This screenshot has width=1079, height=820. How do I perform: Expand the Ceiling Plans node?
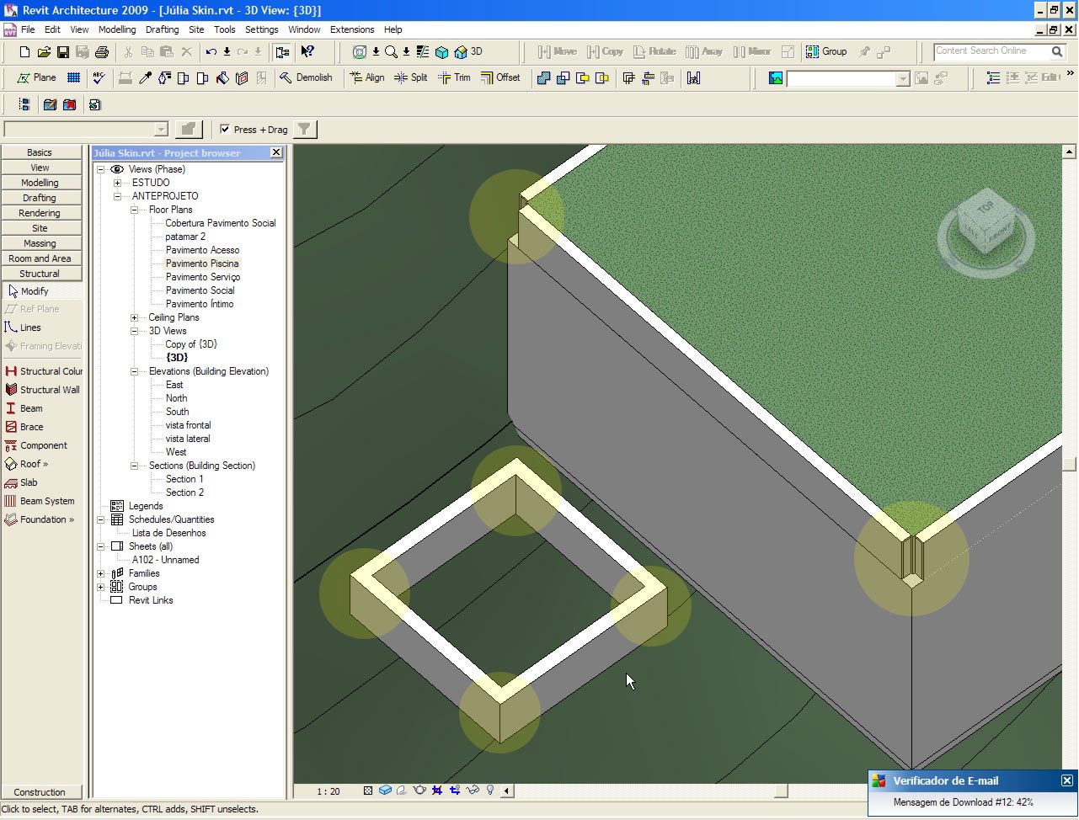click(x=134, y=317)
